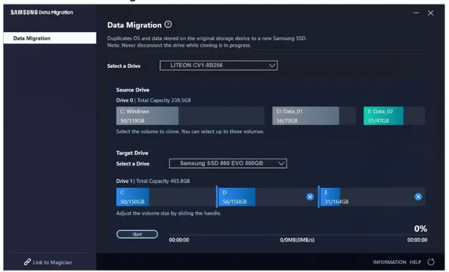Viewport: 449px width, 272px height.
Task: Open the INFORMATION link
Action: 389,262
